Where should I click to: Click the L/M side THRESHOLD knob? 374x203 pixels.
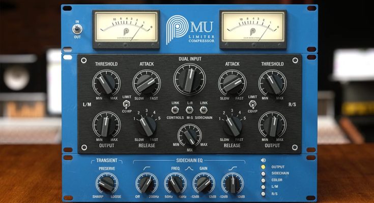point(106,82)
